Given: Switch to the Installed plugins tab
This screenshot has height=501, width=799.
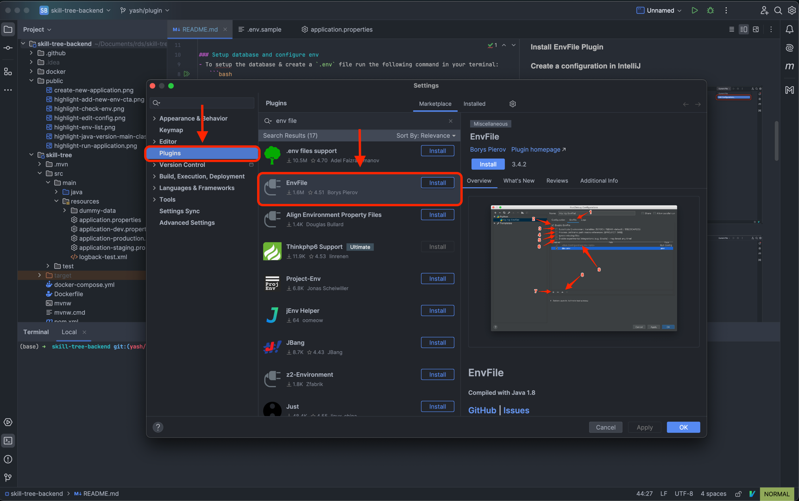Looking at the screenshot, I should (x=474, y=104).
